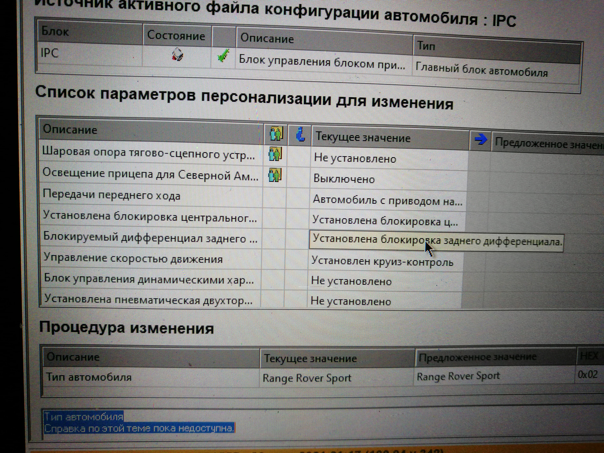Open value cell 'Установлен круиз-контроль'
Screen dimensions: 604x453
click(x=382, y=261)
